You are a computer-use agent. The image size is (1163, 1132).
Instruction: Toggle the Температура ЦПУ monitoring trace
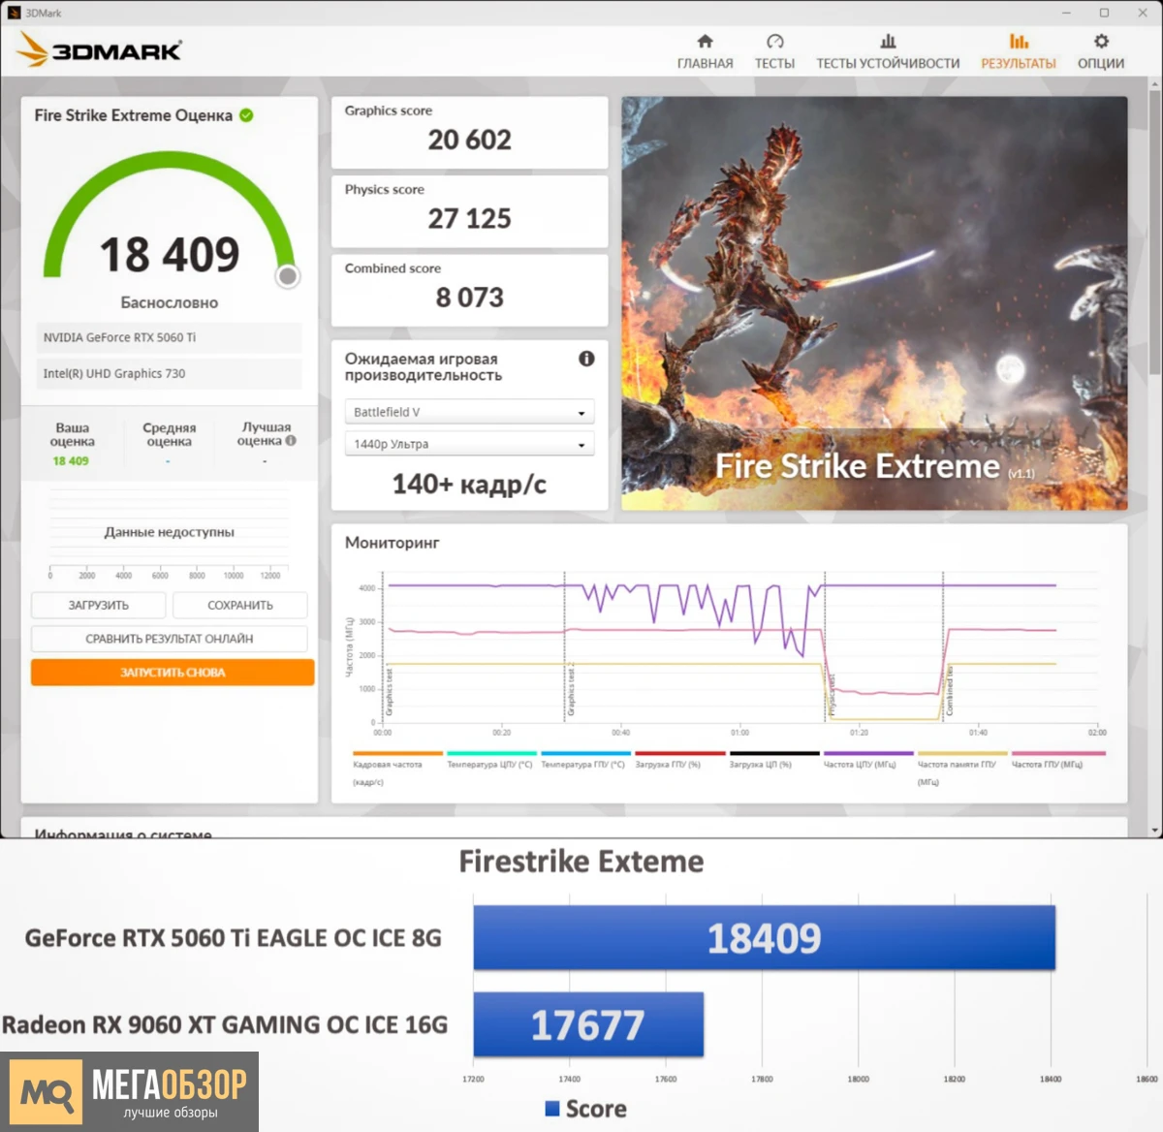(x=488, y=764)
